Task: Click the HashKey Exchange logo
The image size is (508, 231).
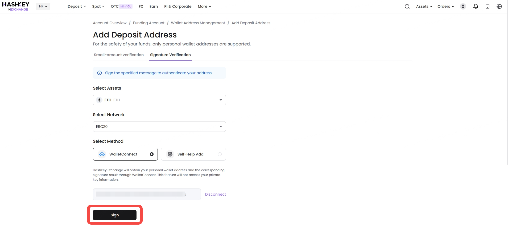Action: click(x=16, y=6)
